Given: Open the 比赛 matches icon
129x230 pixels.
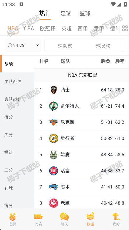Looking at the screenshot, I should [x=39, y=217].
